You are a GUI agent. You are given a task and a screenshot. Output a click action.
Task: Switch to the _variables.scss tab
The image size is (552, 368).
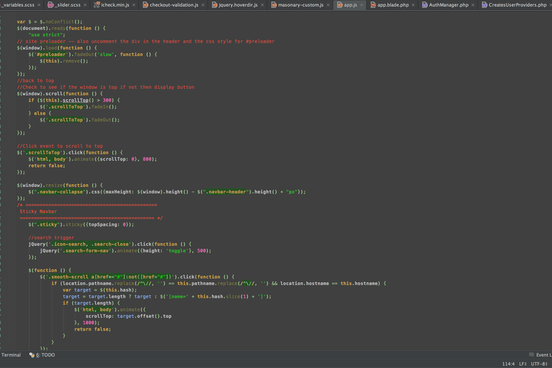[18, 5]
